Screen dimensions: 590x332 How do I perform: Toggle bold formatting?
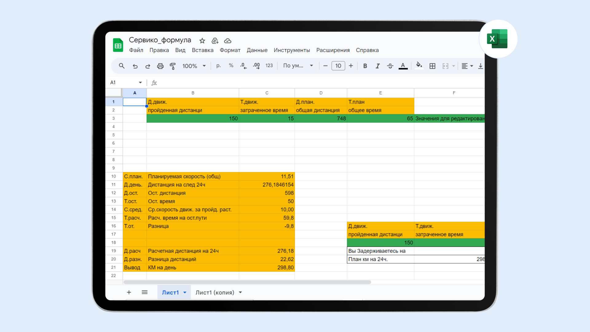[x=365, y=66]
